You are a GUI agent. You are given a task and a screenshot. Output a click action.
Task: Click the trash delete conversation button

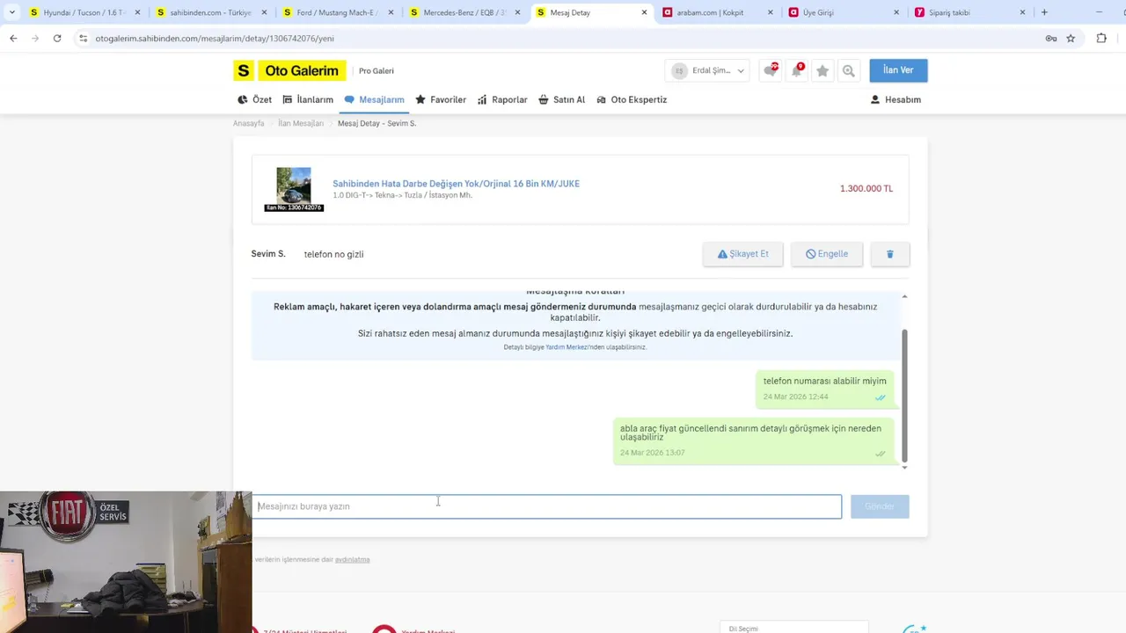[x=890, y=254]
